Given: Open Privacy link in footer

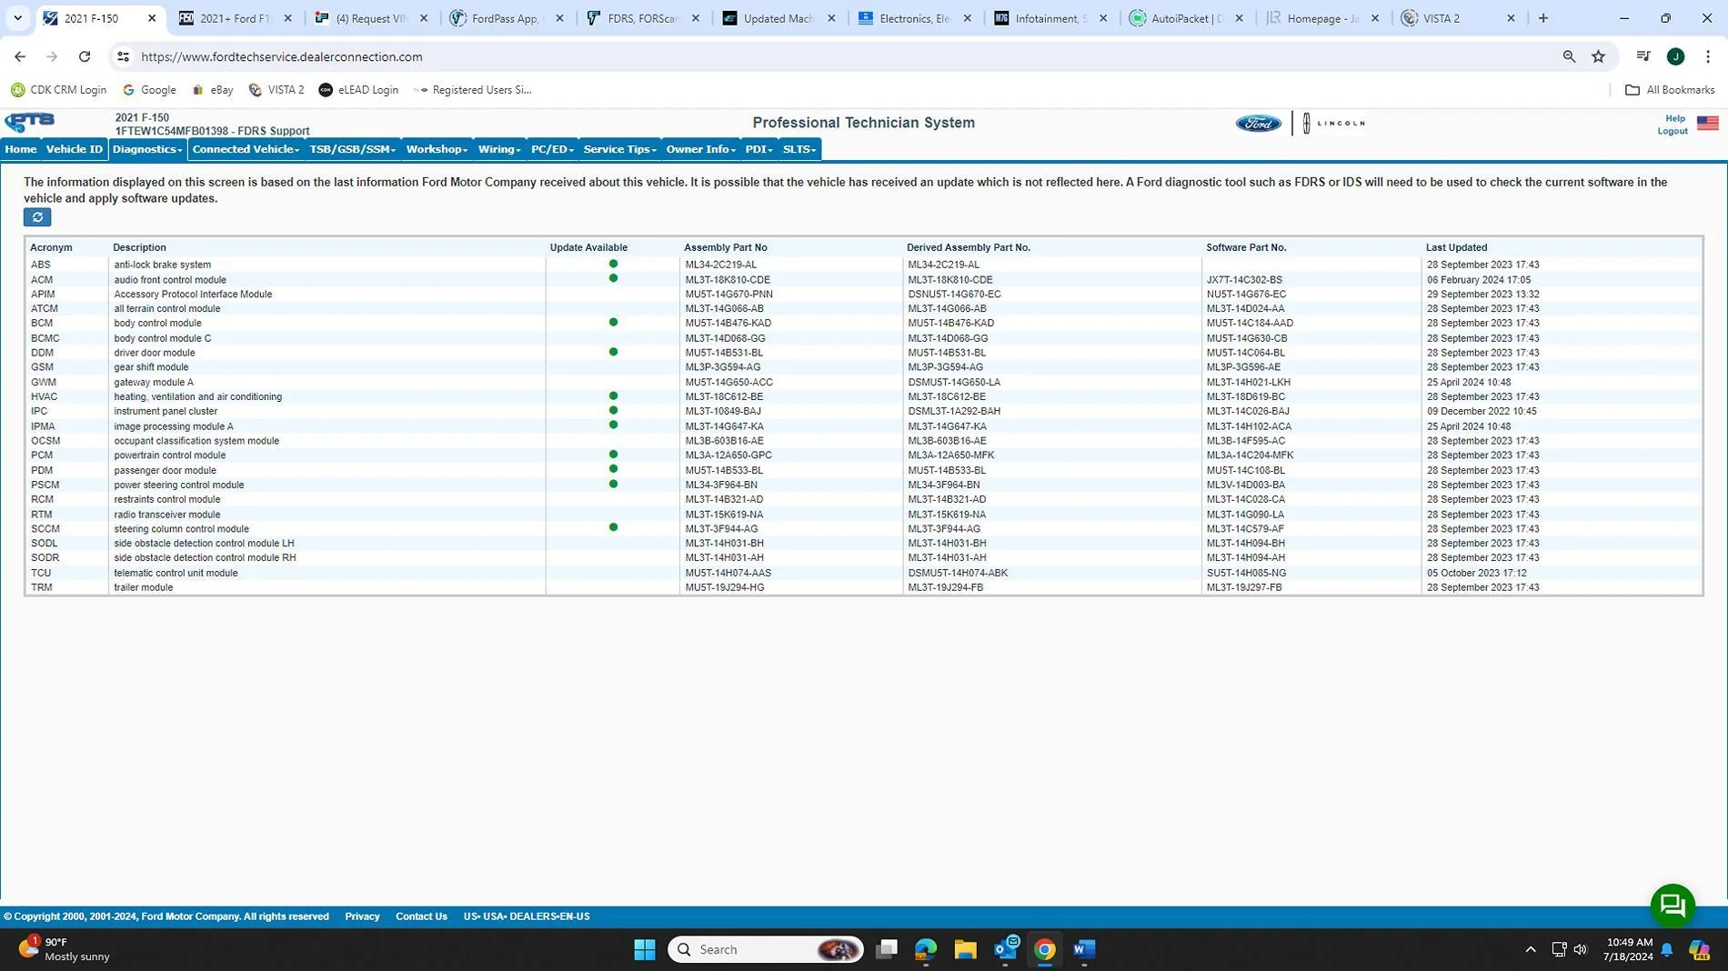Looking at the screenshot, I should [362, 916].
